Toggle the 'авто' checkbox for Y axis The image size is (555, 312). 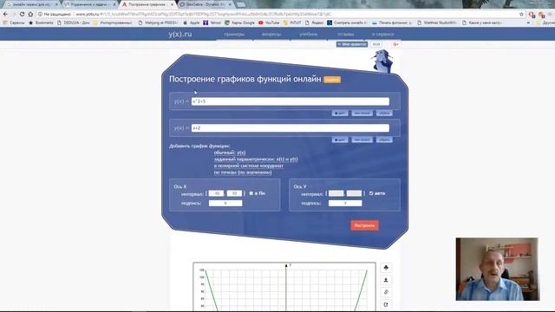coord(371,193)
